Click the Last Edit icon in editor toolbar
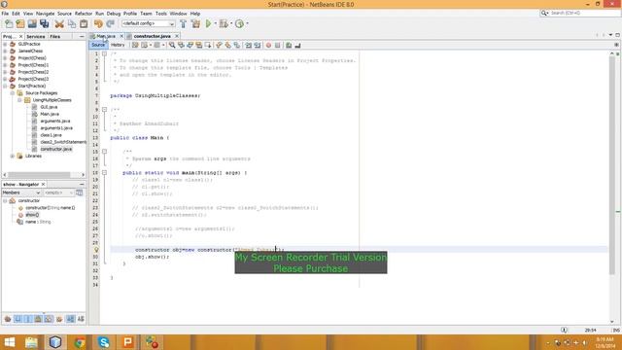Screen dimensions: 622x350 135,46
